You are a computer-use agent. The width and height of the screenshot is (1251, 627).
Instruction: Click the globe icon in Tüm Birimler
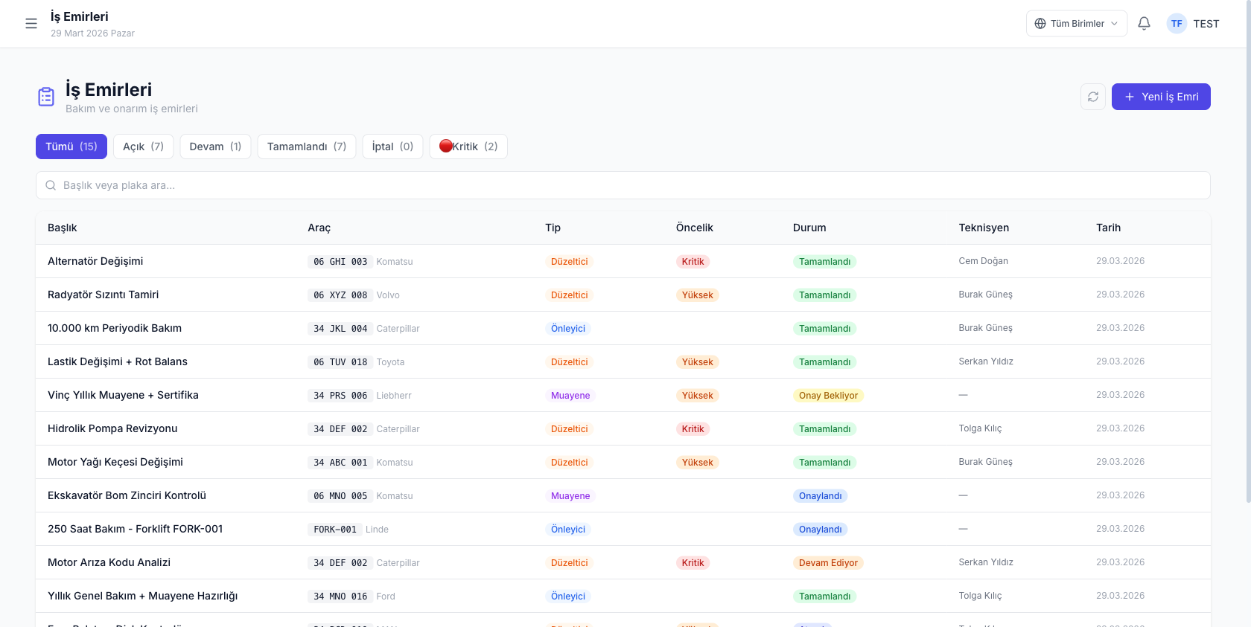click(x=1040, y=24)
